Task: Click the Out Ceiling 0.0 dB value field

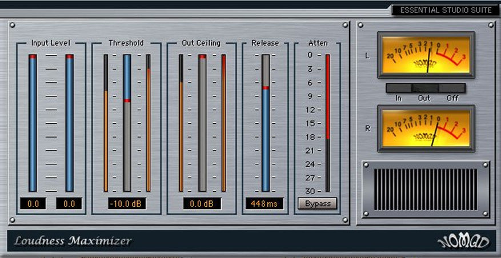Action: [202, 204]
